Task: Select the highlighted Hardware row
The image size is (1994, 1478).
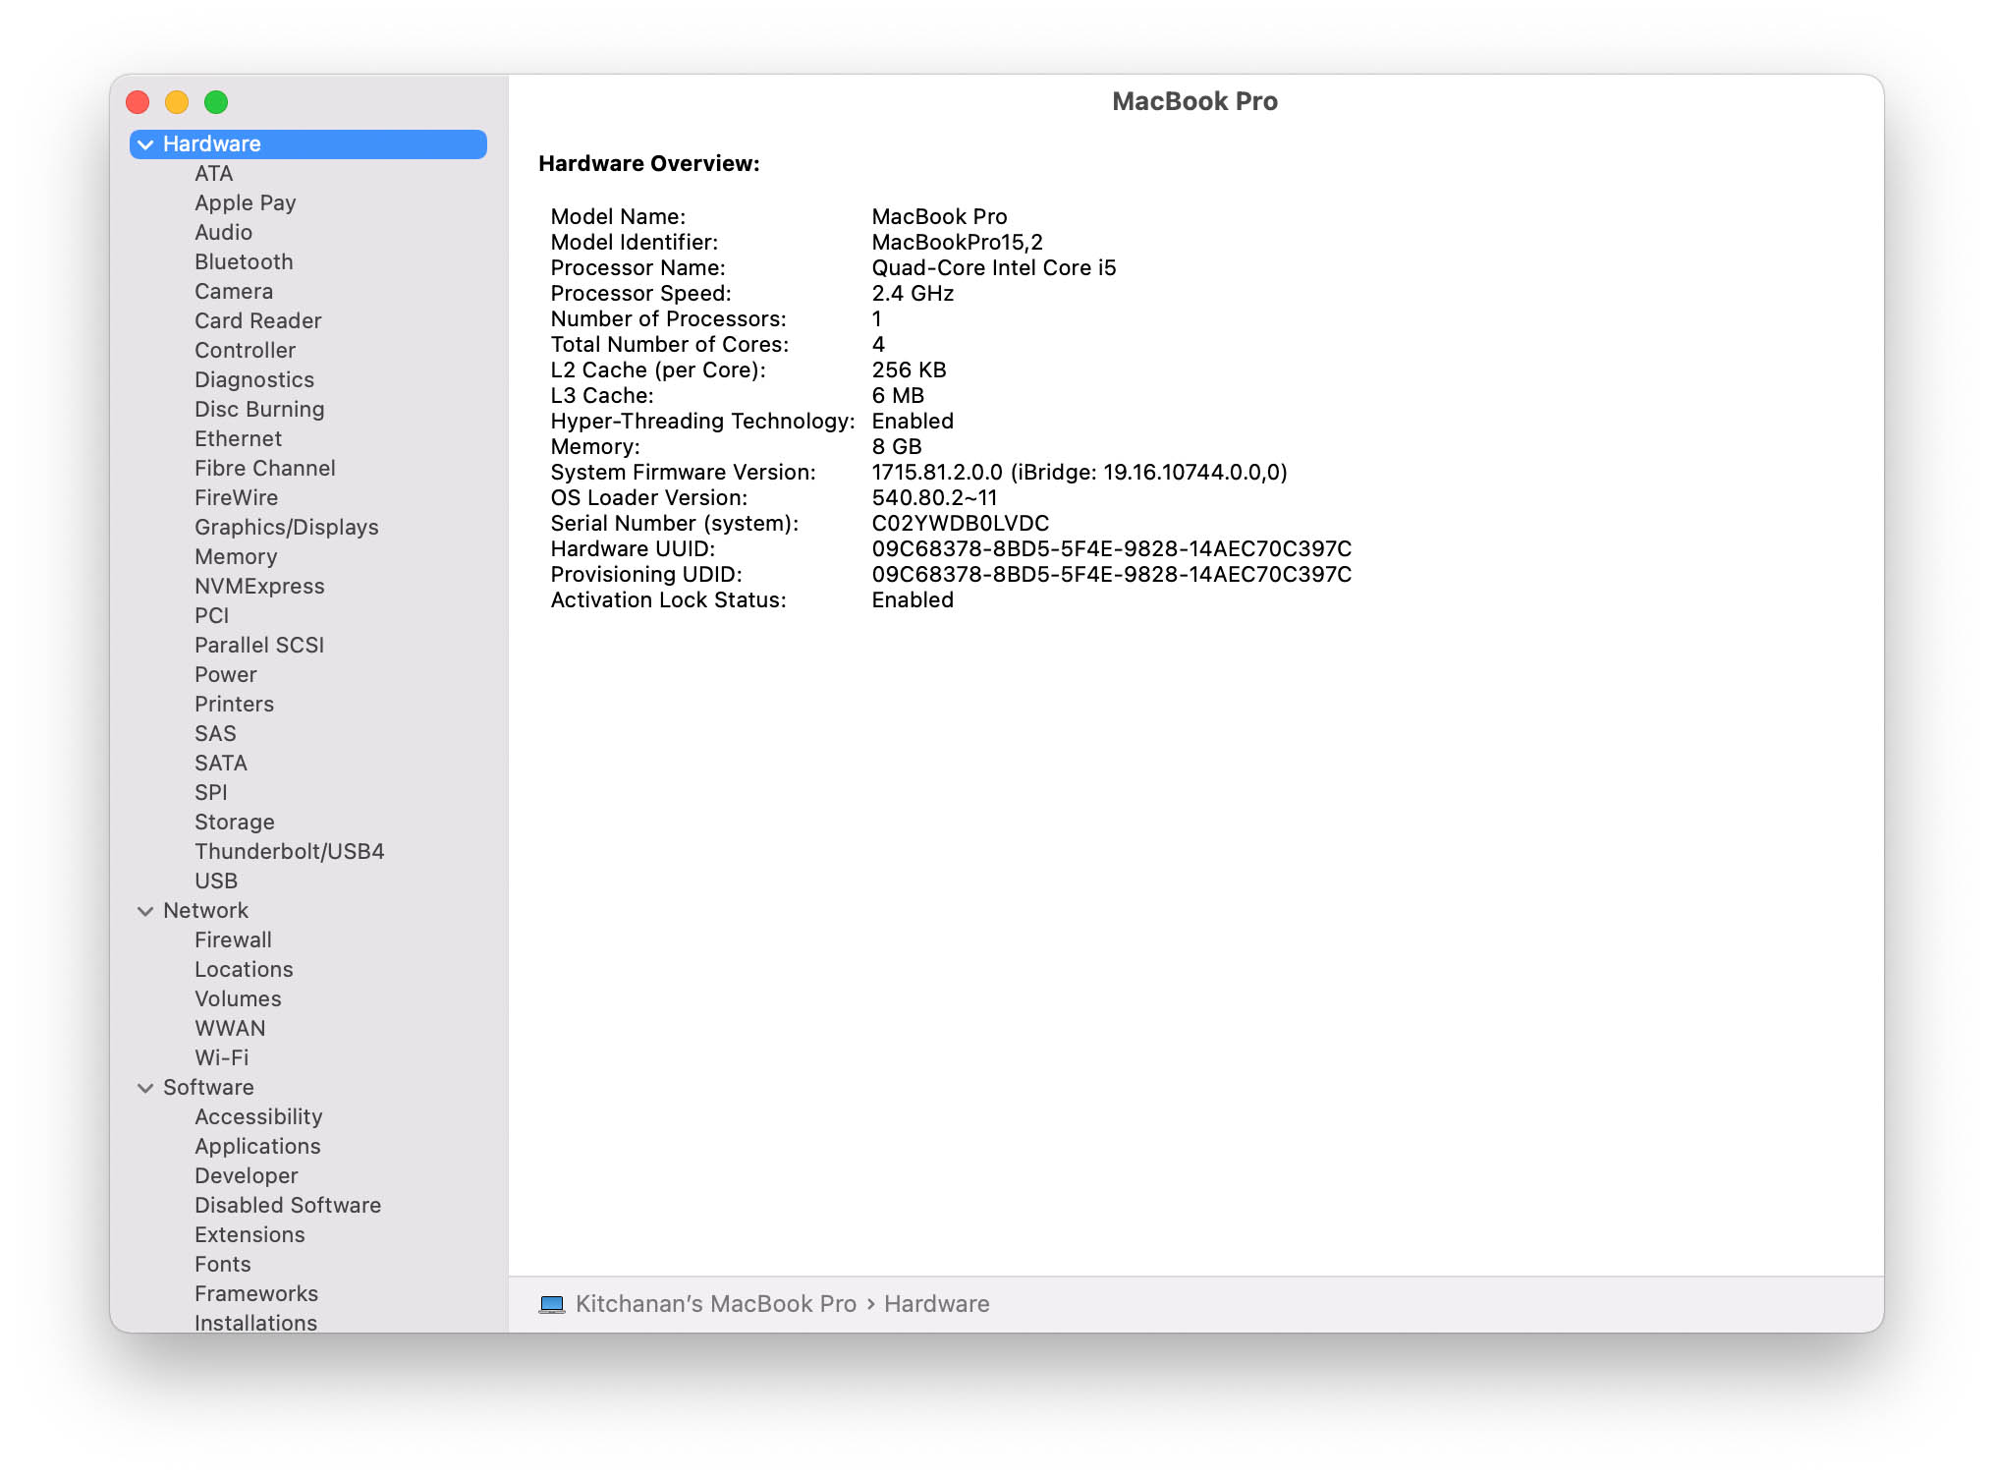Action: pyautogui.click(x=308, y=144)
